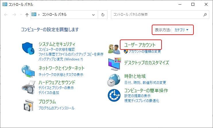Open the プログラムのアンインストール link
The image size is (213, 128).
coord(56,108)
